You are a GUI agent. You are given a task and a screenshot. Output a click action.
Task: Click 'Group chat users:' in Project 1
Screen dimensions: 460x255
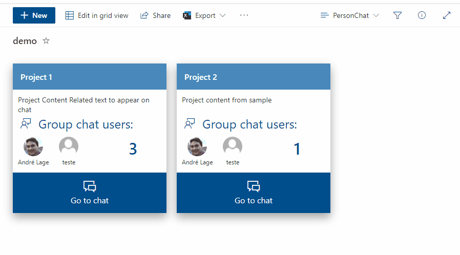pyautogui.click(x=86, y=124)
